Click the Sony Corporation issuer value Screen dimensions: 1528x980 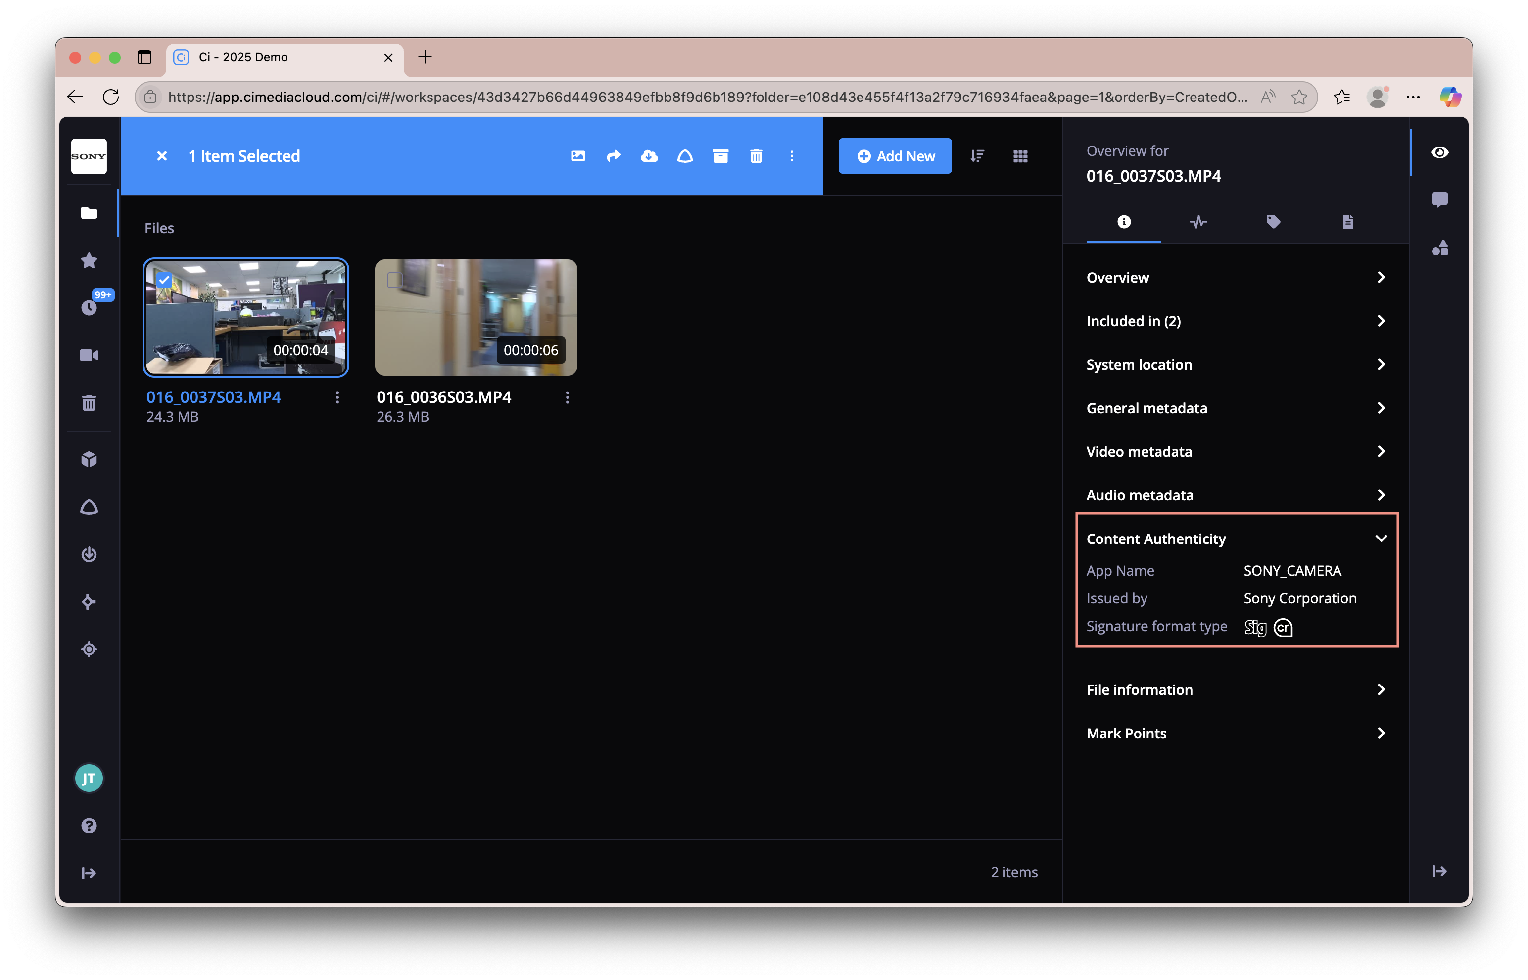[x=1299, y=598]
